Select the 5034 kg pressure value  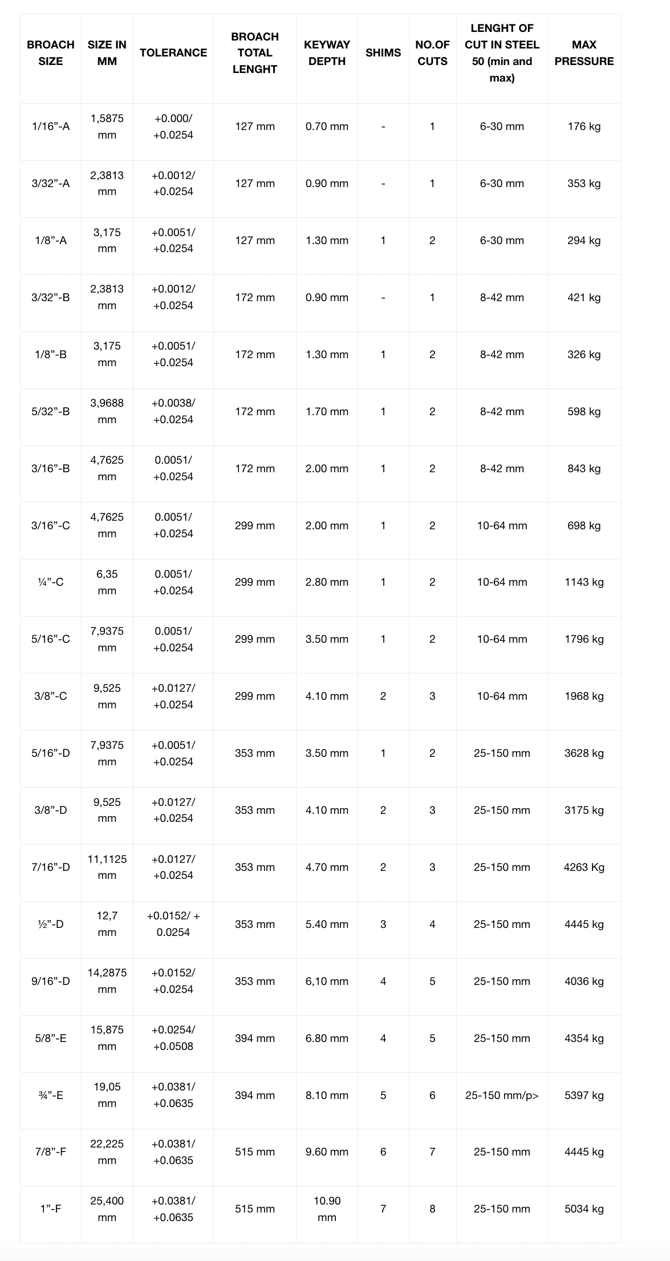point(584,1209)
